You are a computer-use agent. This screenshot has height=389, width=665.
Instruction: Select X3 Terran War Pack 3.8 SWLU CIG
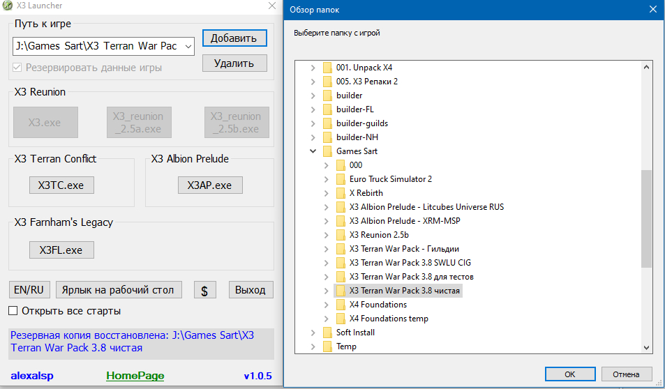pyautogui.click(x=410, y=263)
